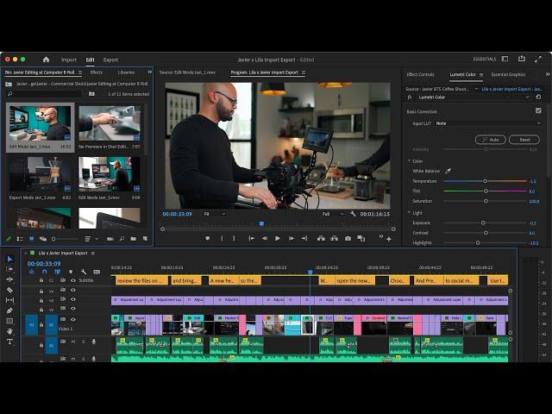
Task: Click the Auto button in Lumetri
Action: [x=491, y=140]
